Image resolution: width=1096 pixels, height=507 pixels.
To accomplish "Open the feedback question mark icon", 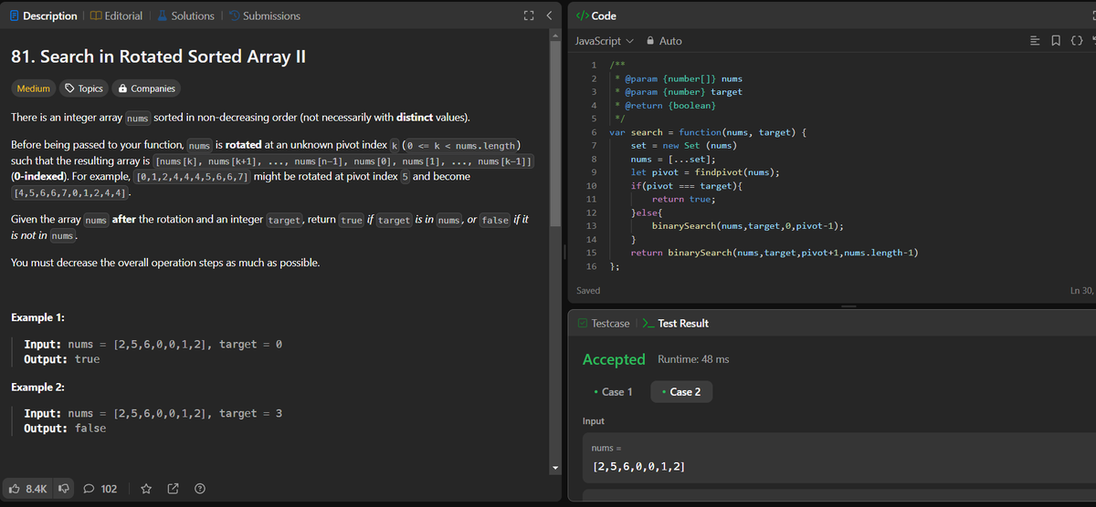I will (x=199, y=489).
